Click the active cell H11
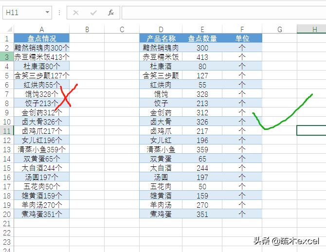The width and height of the screenshot is (326, 252). click(311, 130)
